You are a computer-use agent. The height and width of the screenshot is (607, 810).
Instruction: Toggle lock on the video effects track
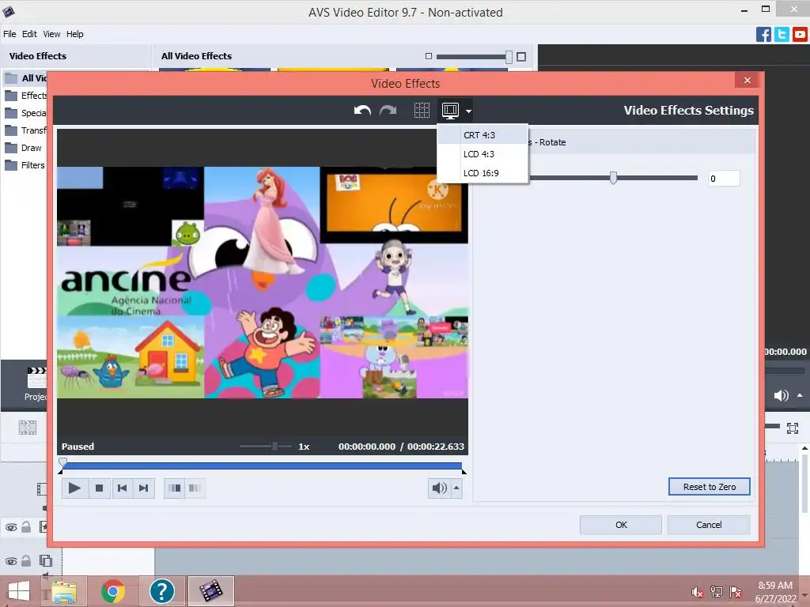26,527
